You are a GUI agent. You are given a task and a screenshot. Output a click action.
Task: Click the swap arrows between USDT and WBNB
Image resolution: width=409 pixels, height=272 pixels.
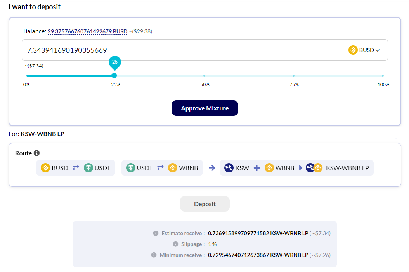[x=160, y=168]
